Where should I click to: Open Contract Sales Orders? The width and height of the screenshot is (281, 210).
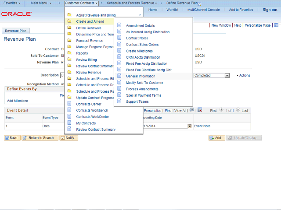[142, 45]
